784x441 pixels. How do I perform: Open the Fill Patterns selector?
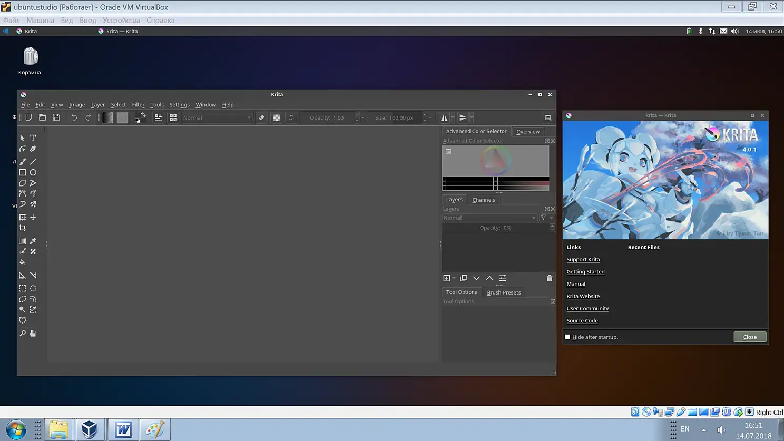122,117
